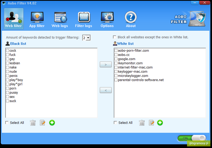Check internet-filter-mac.com in White list
Screen dimensions: 212x148
pos(116,67)
